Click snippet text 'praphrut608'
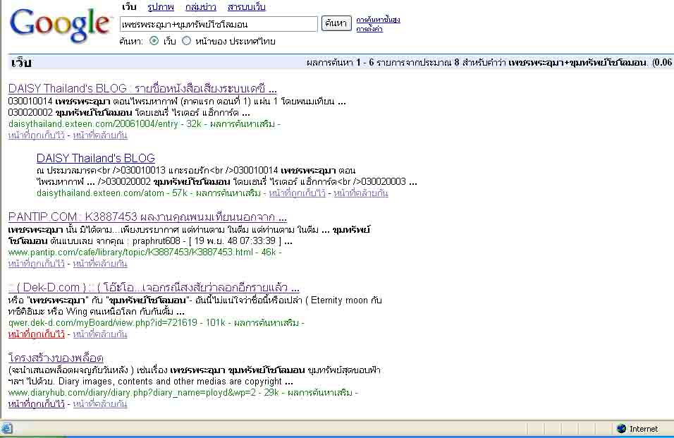The height and width of the screenshot is (438, 674). [156, 241]
